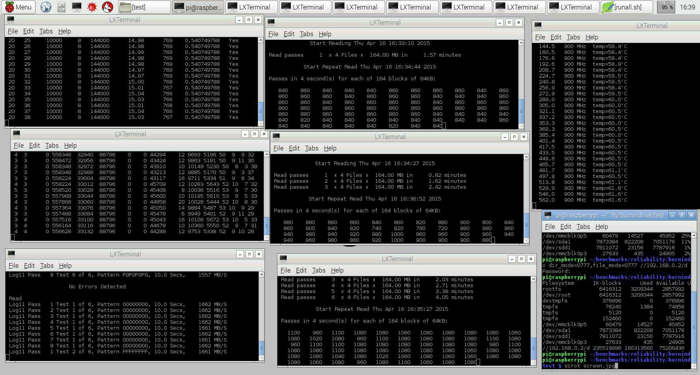Open Edit menu in the 'No Errors Detected' terminal
700x375 pixels.
29,265
